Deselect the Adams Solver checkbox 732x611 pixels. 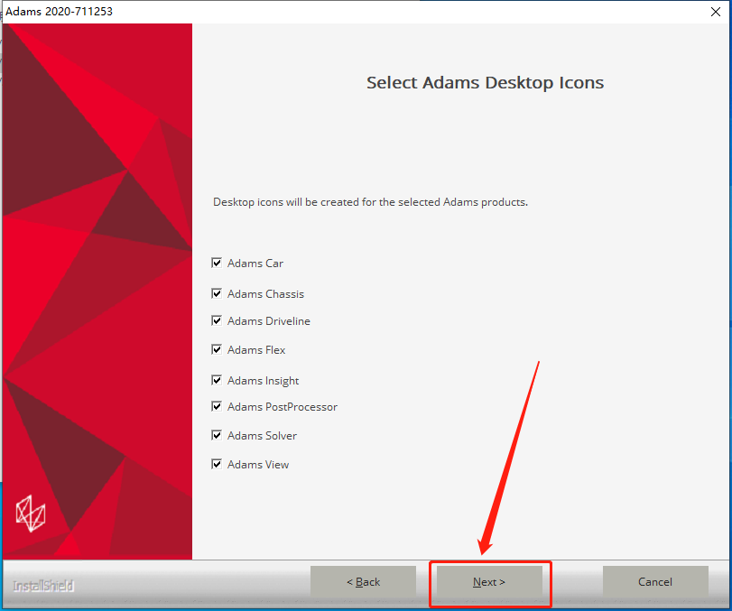(217, 436)
